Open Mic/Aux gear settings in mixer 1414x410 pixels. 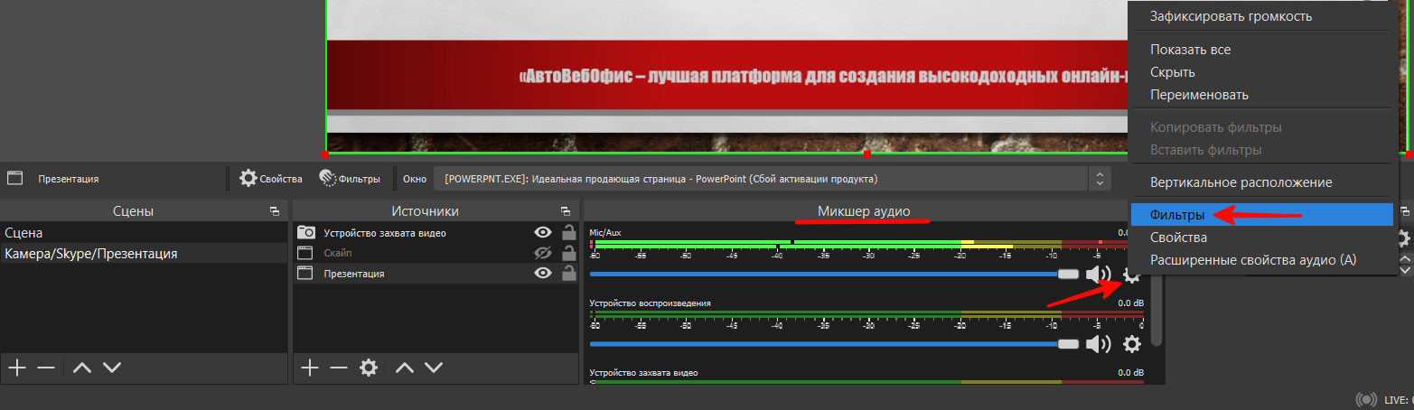(x=1131, y=274)
